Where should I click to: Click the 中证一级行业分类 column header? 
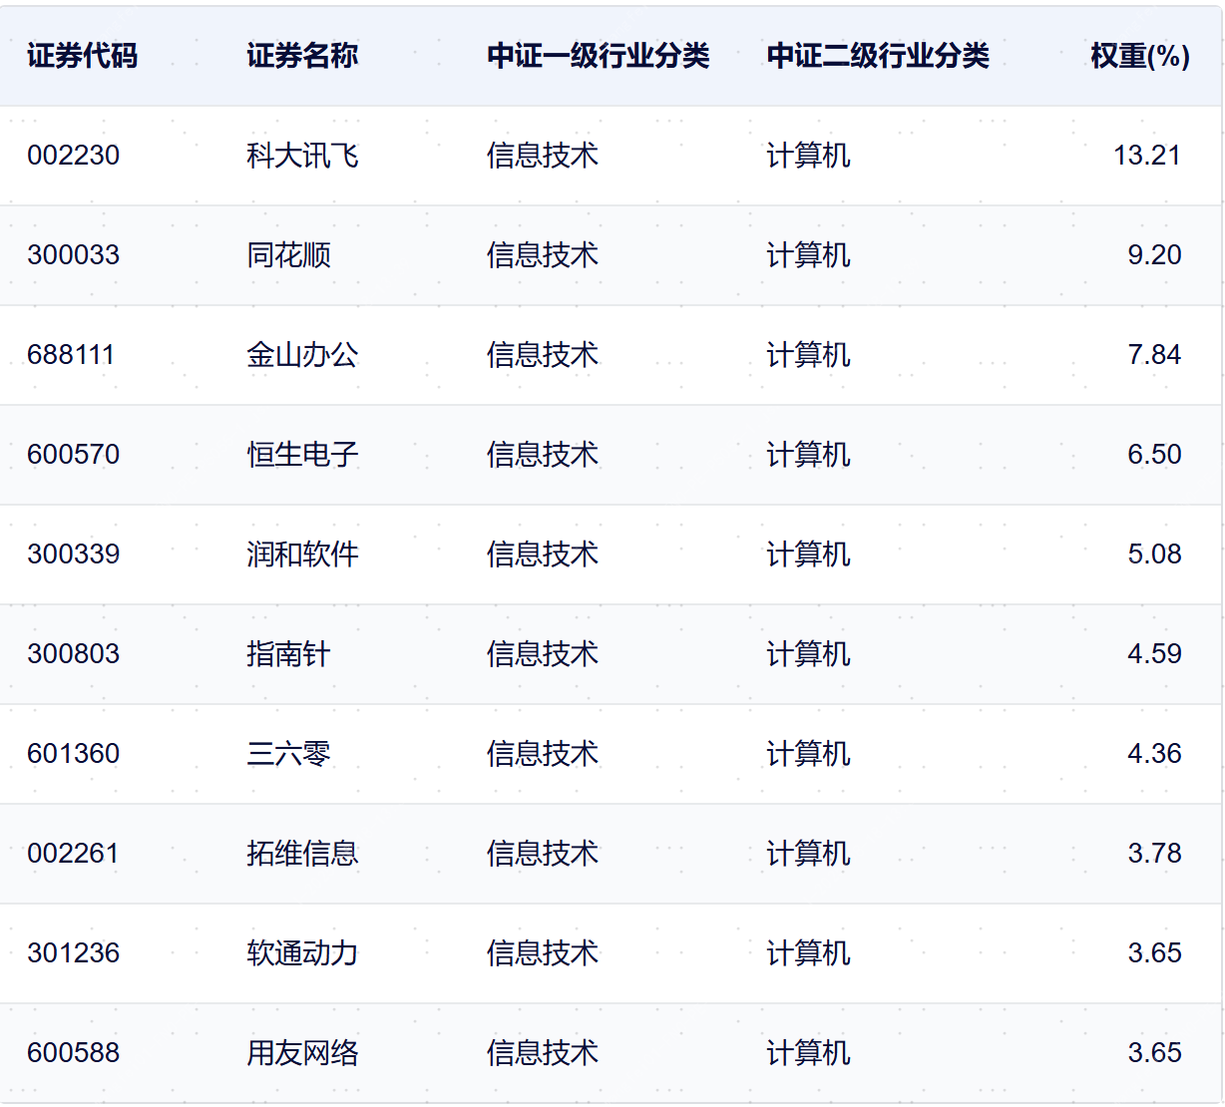599,56
